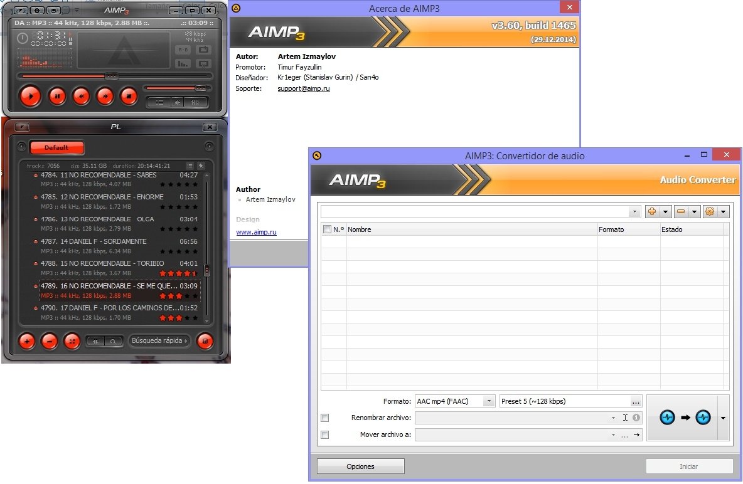Open dropdown arrow beside the convert button

(x=722, y=418)
